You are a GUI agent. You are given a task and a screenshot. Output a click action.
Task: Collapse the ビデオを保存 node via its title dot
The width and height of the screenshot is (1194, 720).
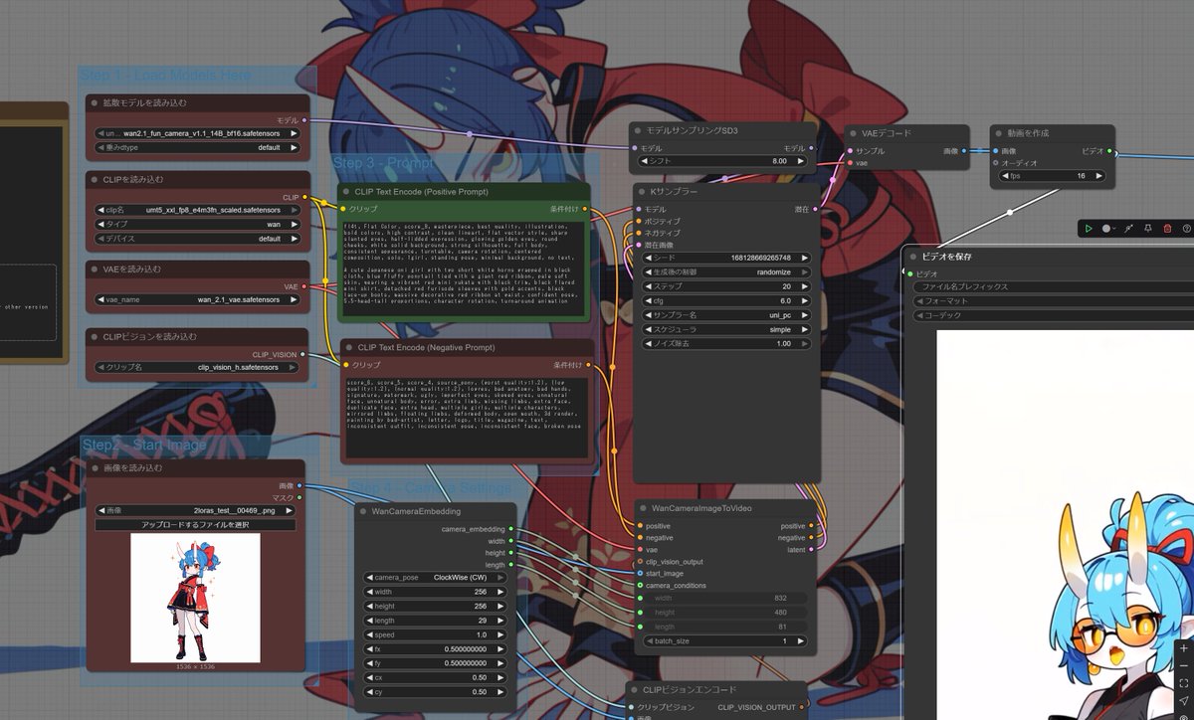[x=912, y=256]
